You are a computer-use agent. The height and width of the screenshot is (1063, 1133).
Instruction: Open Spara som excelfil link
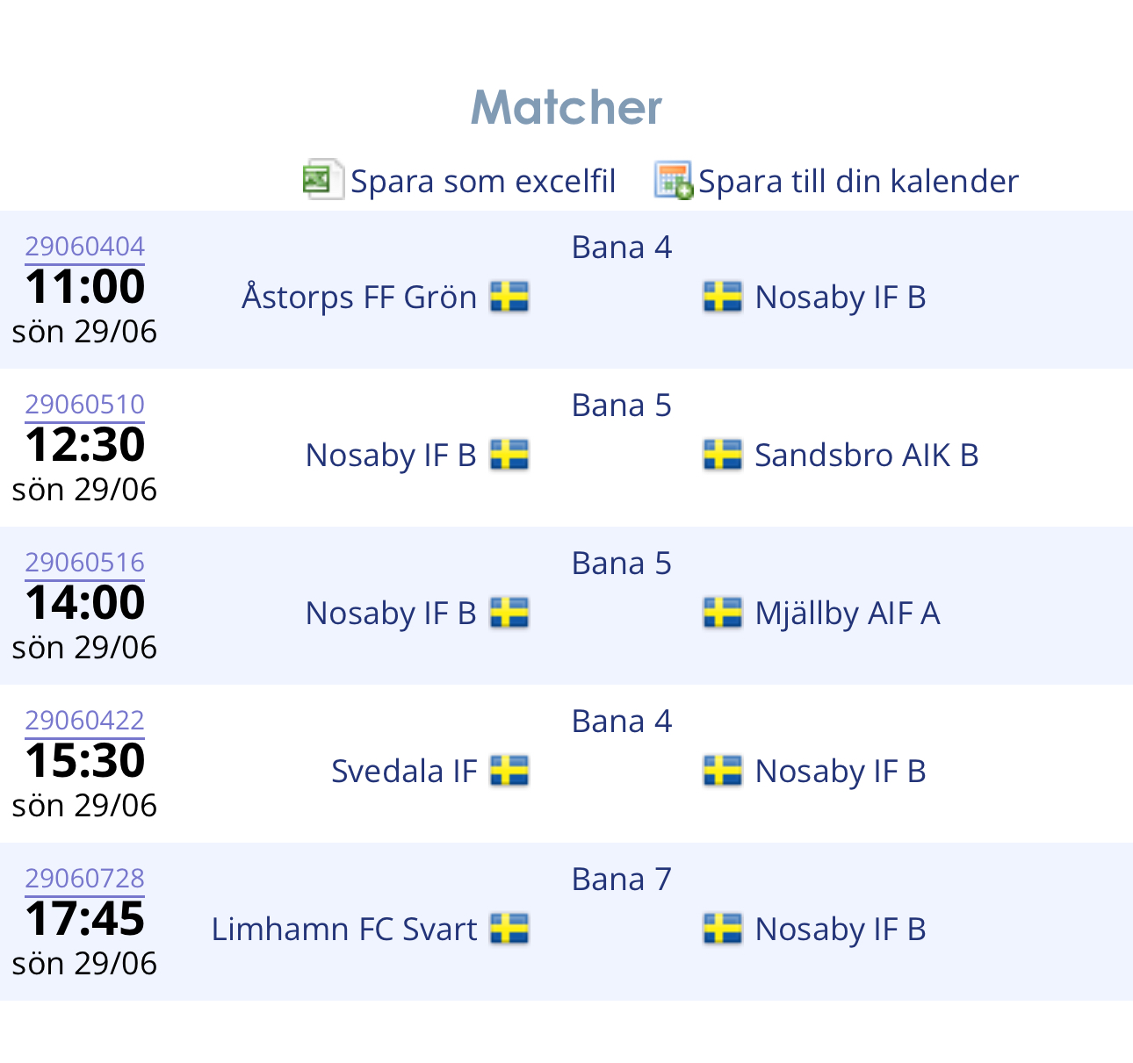click(482, 181)
